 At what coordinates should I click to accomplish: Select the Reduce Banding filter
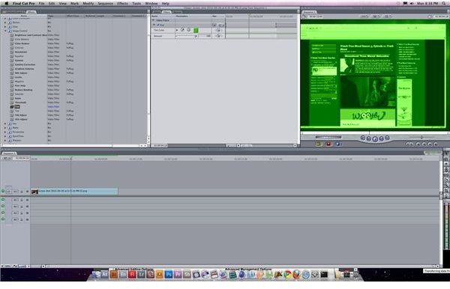point(23,90)
